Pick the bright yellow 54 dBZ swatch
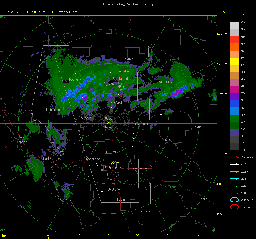The width and height of the screenshot is (256, 239). [234, 61]
